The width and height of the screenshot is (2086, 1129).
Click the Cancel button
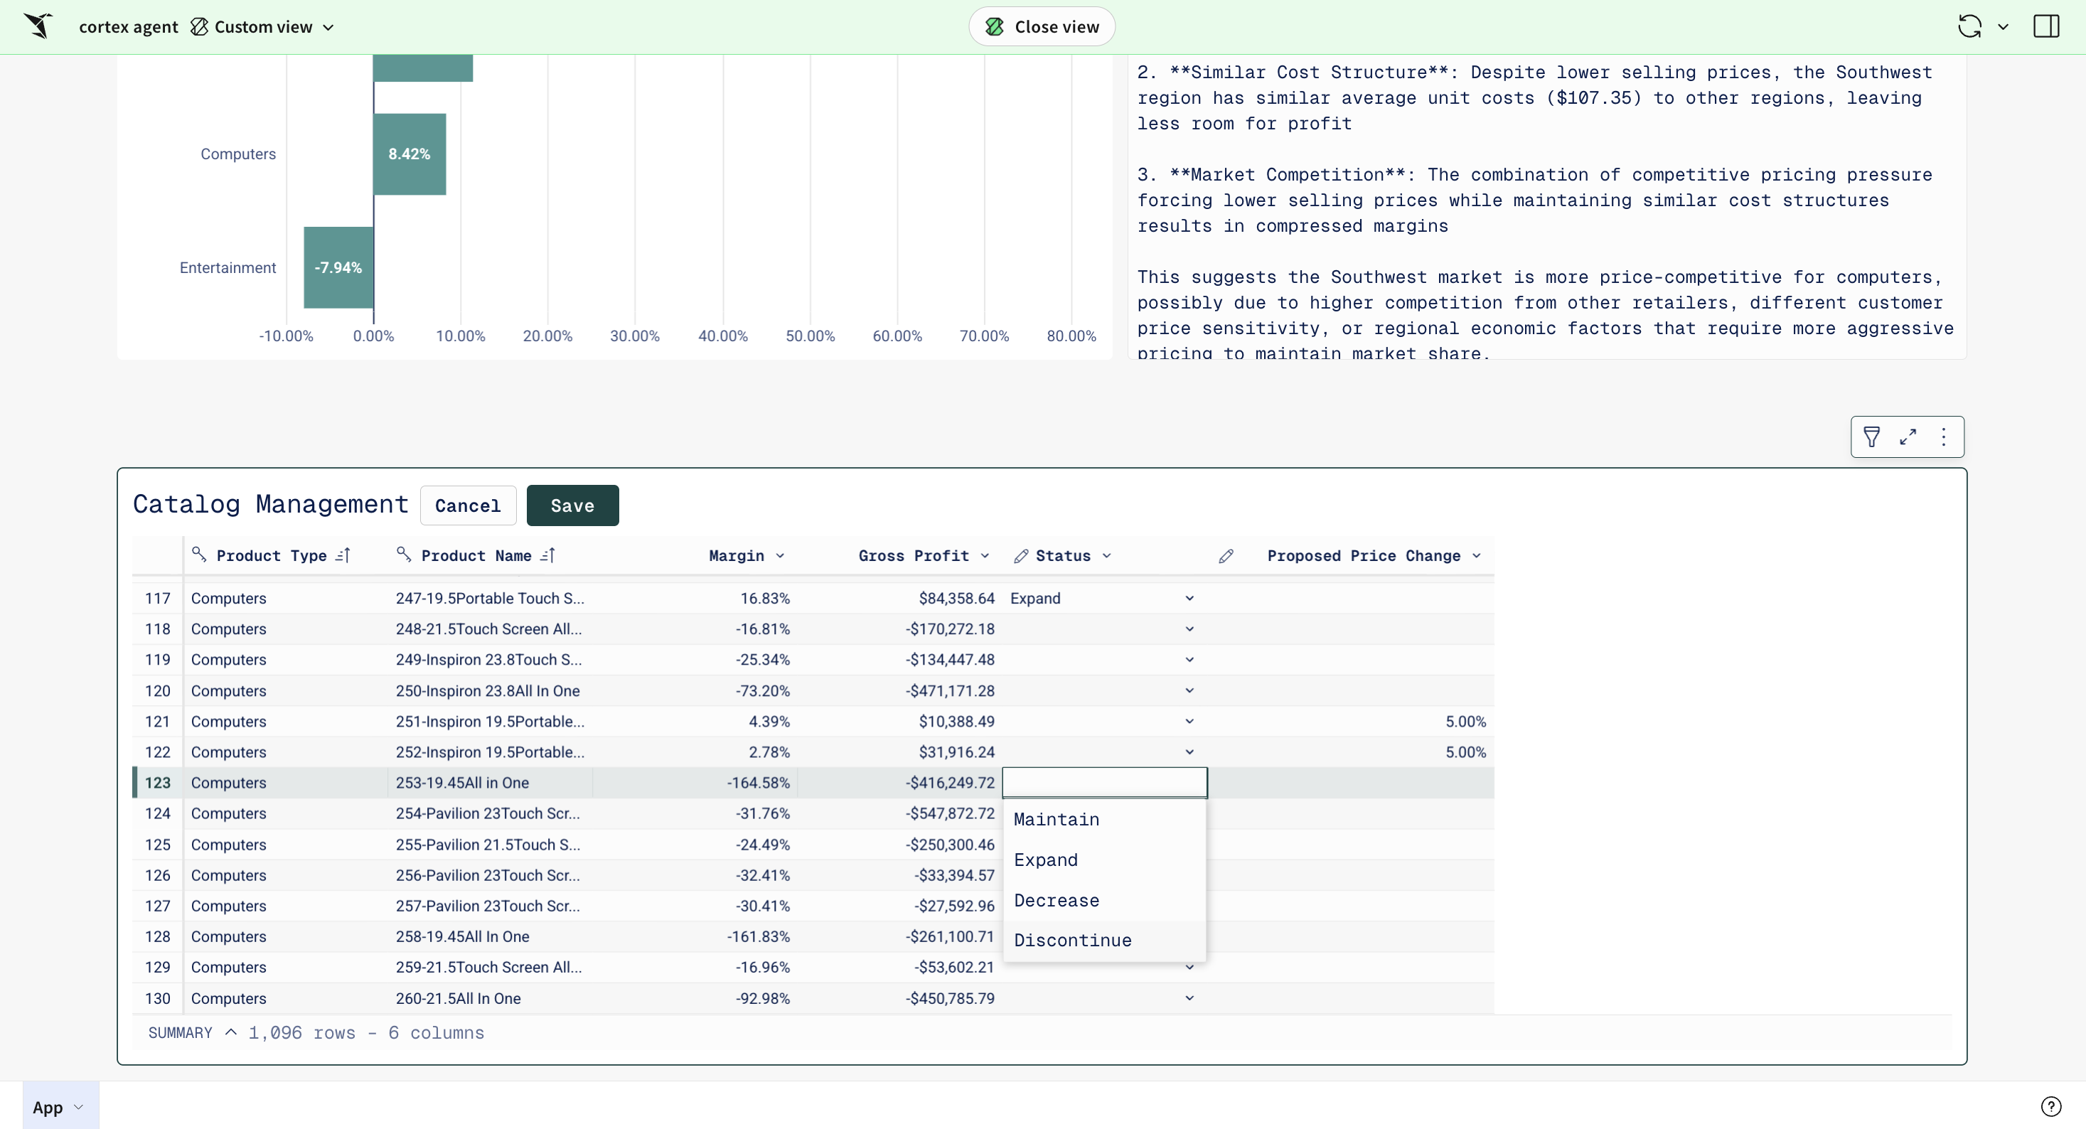coord(467,505)
